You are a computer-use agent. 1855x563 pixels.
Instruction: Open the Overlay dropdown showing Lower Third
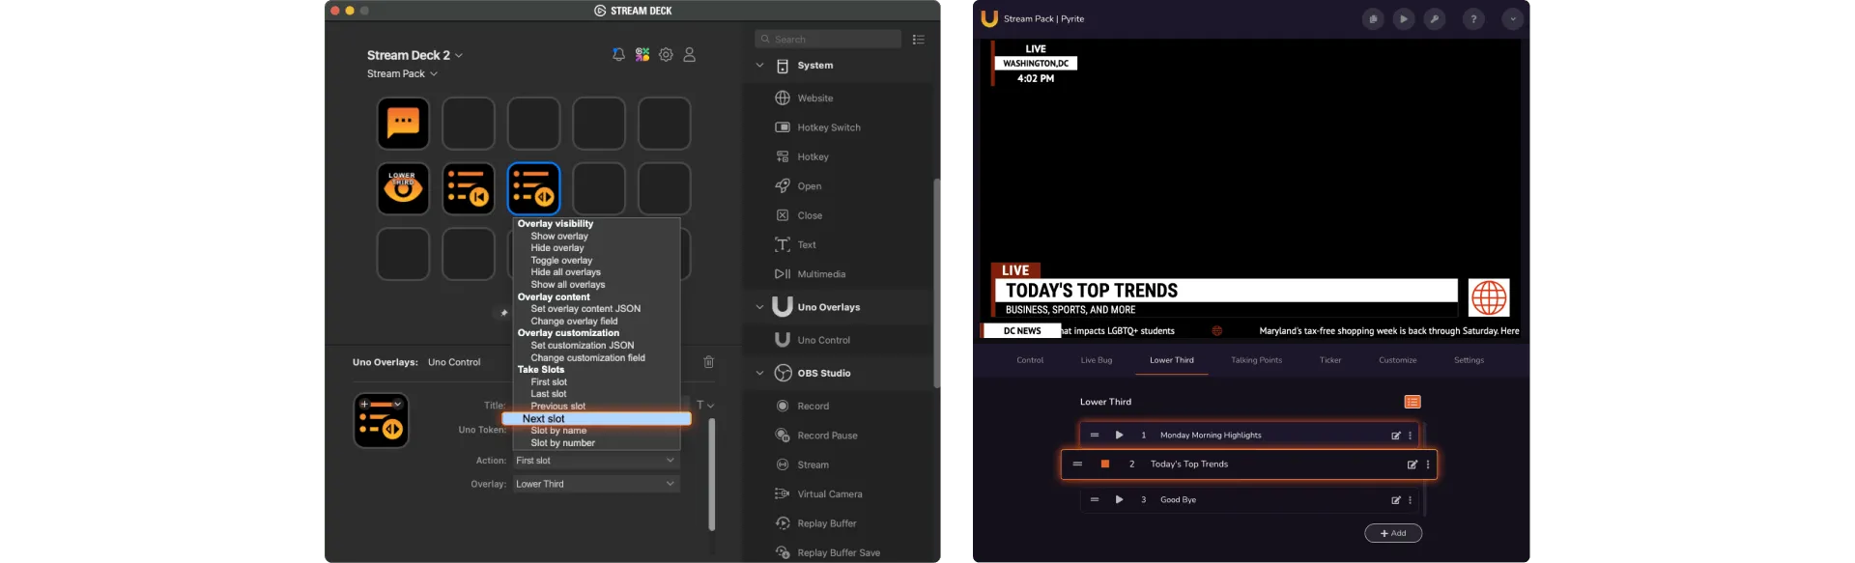point(595,484)
